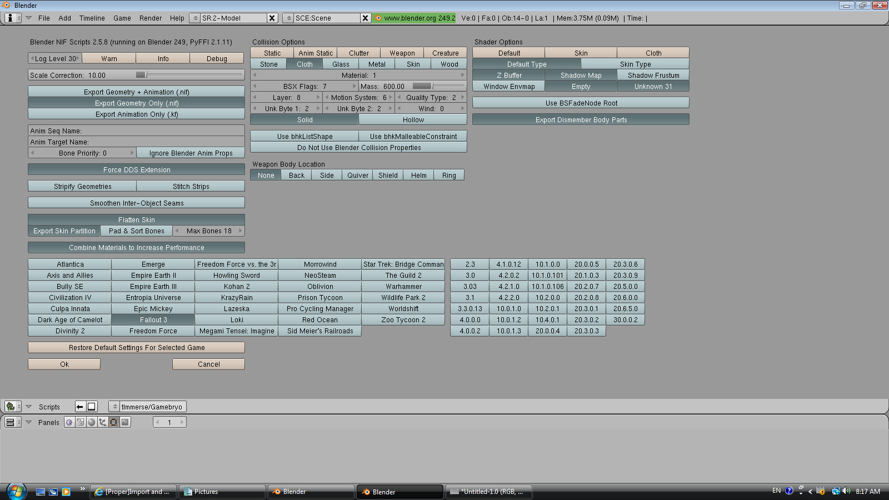889x500 pixels.
Task: Enable the Hollow collision option
Action: pyautogui.click(x=412, y=119)
